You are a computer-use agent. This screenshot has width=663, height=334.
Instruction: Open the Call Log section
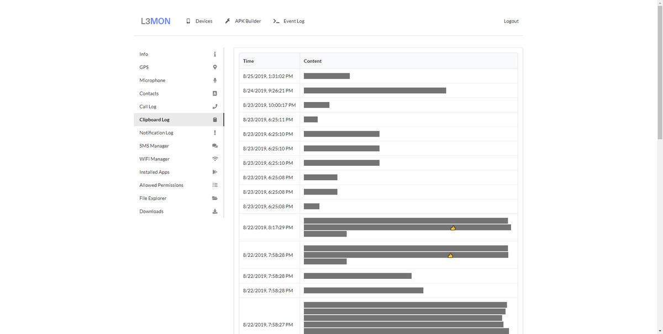click(x=178, y=106)
